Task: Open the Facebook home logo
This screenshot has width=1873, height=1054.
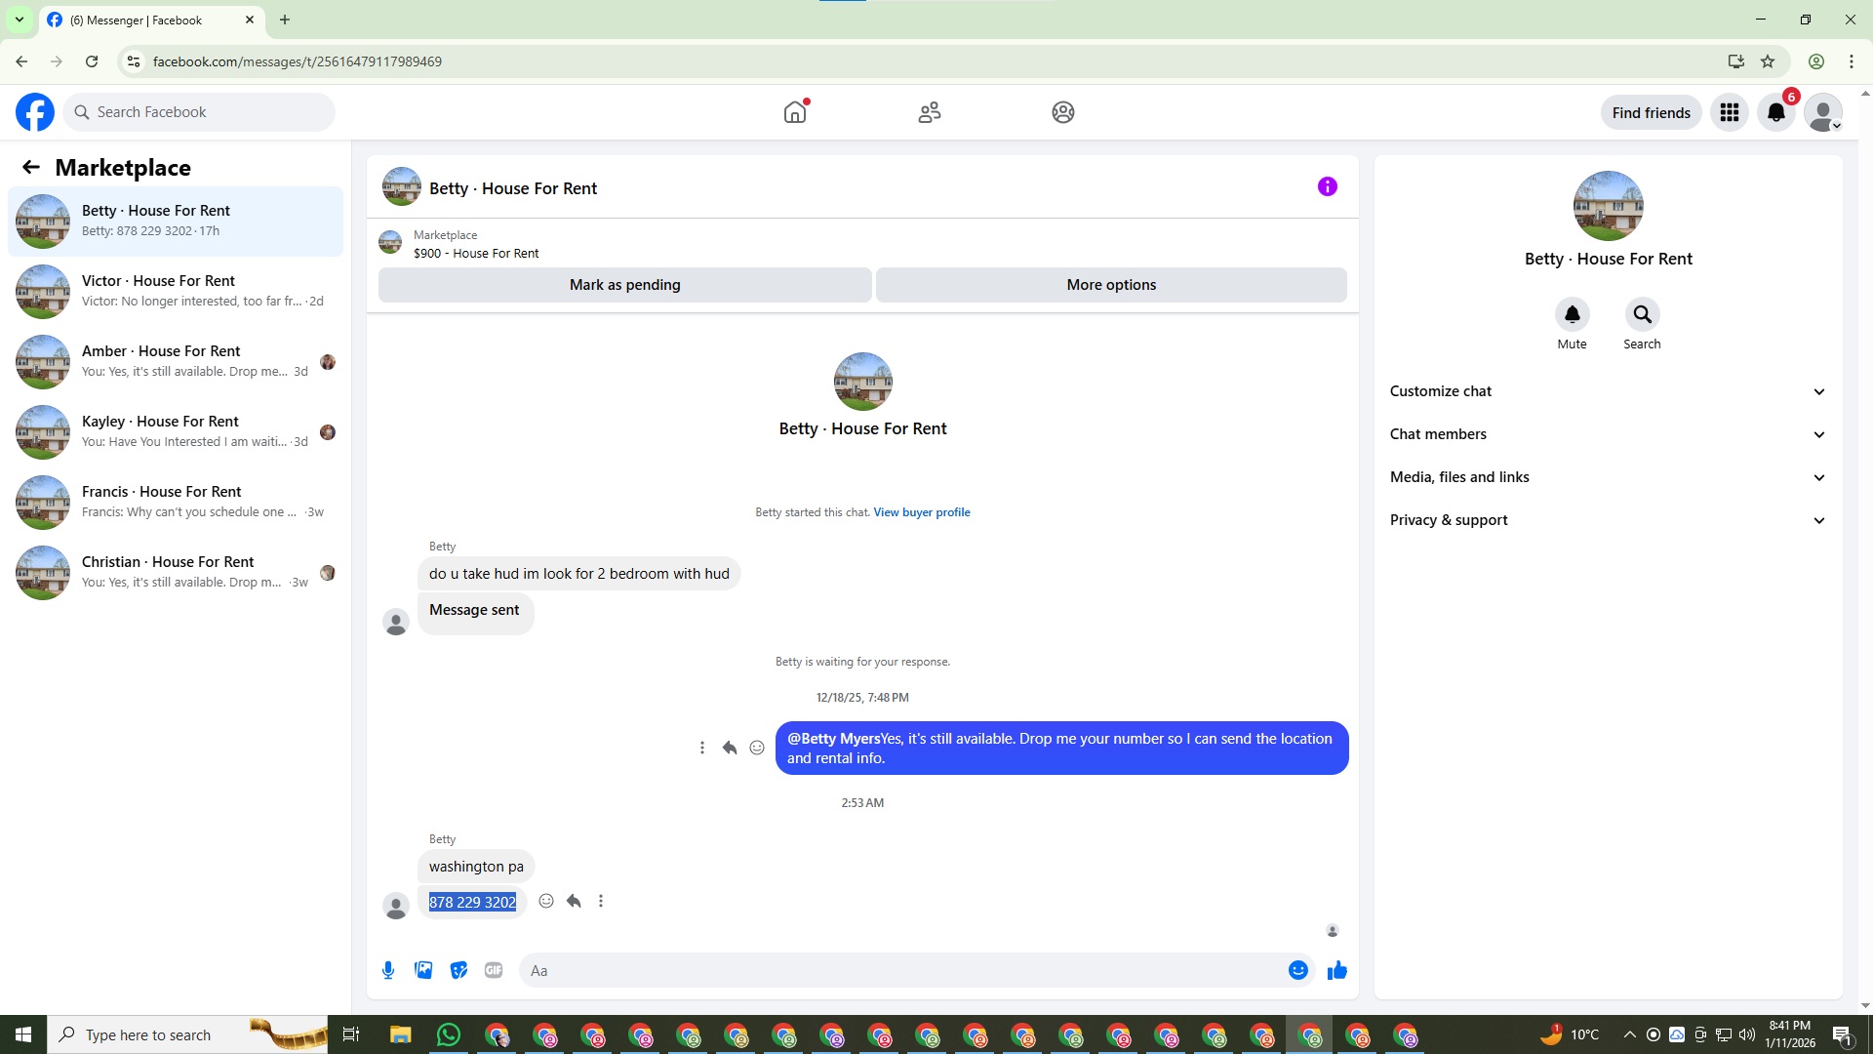Action: [35, 112]
